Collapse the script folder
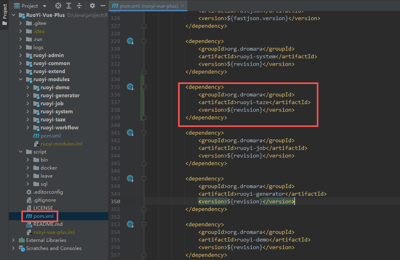Image resolution: width=400 pixels, height=260 pixels. [x=21, y=151]
